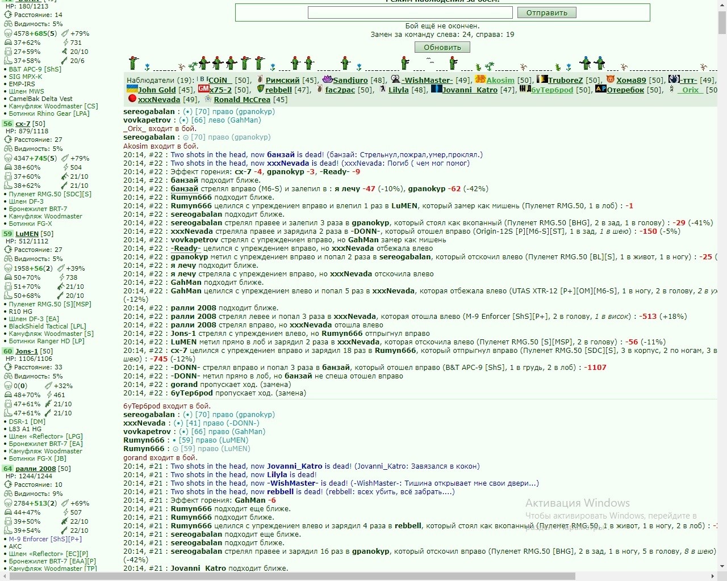Click the grenade icon beside Римский
This screenshot has height=581, width=727.
260,79
